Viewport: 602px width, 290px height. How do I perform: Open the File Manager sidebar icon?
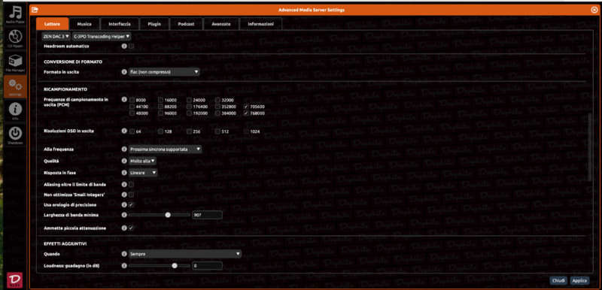click(x=15, y=63)
